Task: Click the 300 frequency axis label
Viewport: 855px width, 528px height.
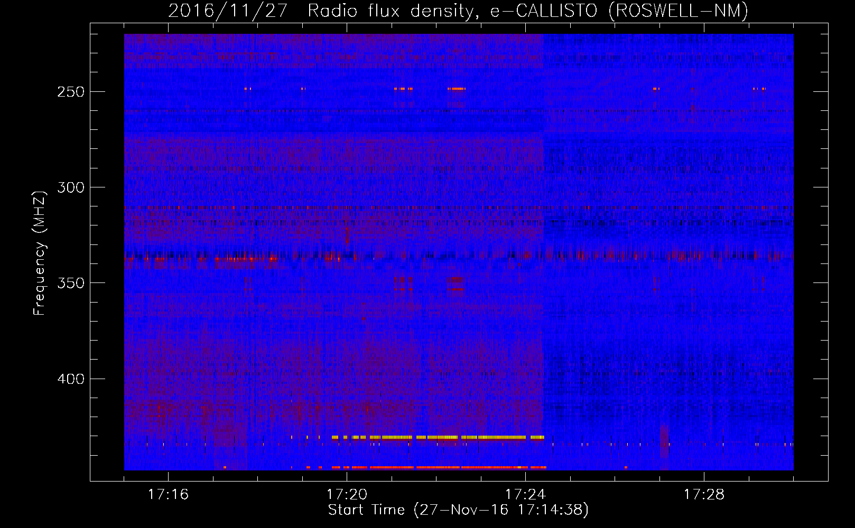Action: (71, 187)
